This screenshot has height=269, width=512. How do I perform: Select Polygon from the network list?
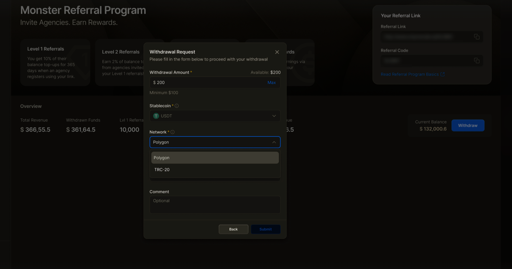[215, 158]
